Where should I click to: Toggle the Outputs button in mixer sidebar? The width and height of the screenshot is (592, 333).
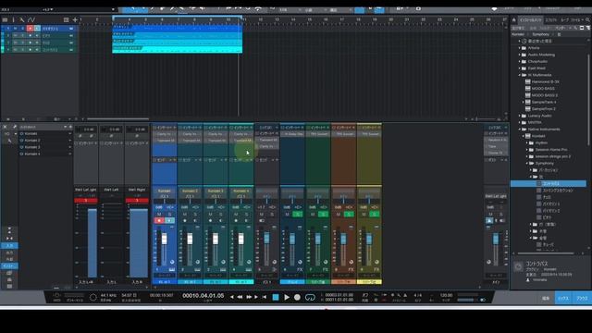click(9, 253)
